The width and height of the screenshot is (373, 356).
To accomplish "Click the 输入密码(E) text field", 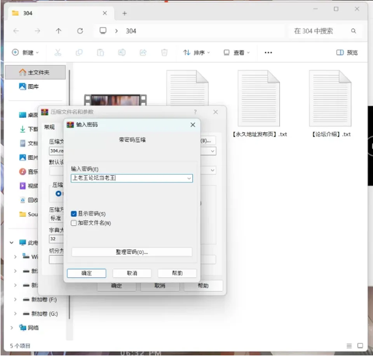I will (x=132, y=178).
